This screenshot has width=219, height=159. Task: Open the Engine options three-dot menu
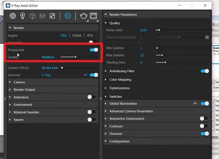[96, 35]
